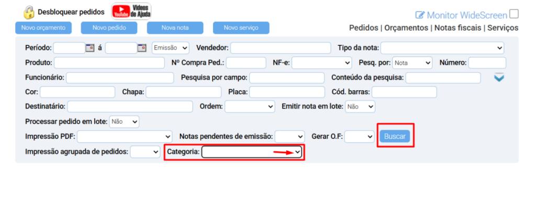Focus the Placa input field
Screen dimensions: 536x205
point(287,92)
